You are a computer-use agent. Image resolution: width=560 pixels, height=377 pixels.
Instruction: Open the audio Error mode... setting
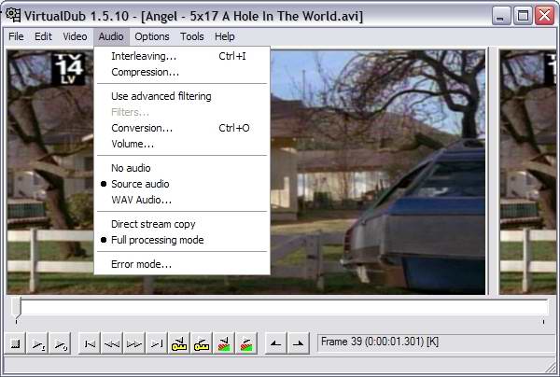coord(182,264)
